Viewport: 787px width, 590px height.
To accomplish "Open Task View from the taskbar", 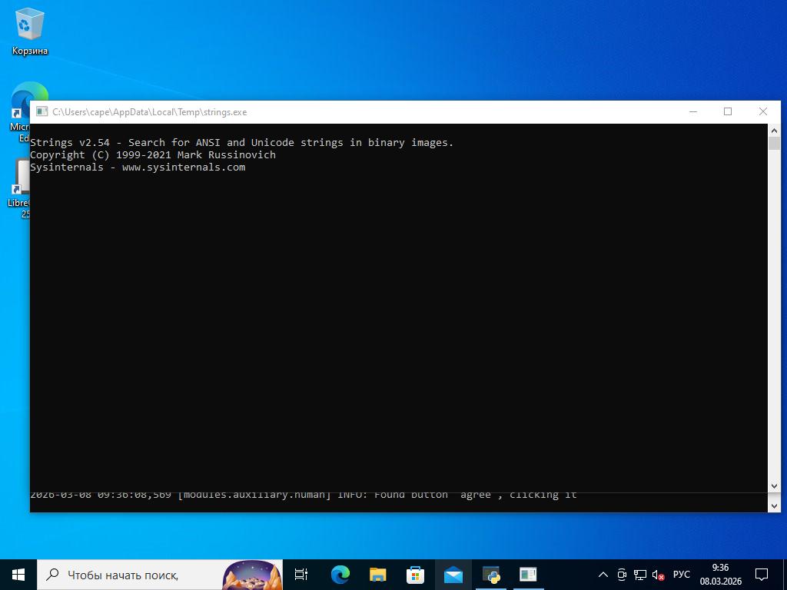I will 301,575.
